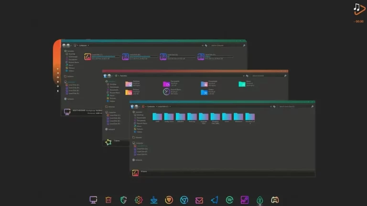Expand Local Disk (C:) breadcrumb dropdown arrow

[x=170, y=106]
